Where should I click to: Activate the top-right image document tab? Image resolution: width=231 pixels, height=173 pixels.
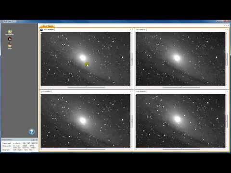point(141,30)
